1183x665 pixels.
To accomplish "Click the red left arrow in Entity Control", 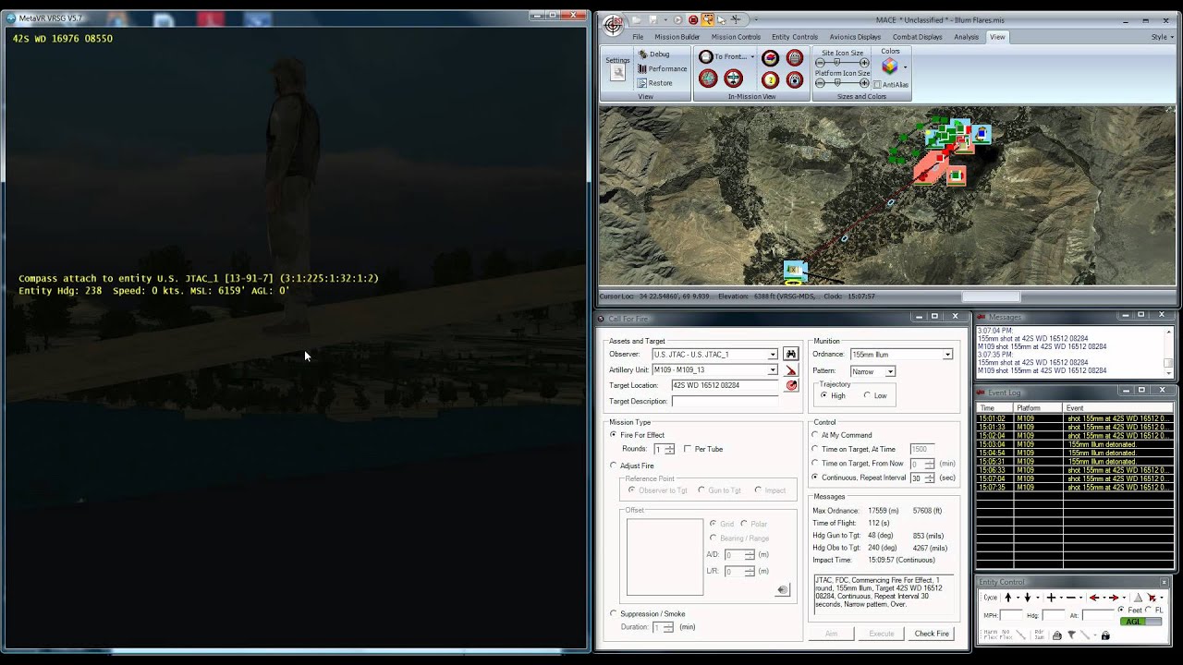I will tap(1094, 598).
